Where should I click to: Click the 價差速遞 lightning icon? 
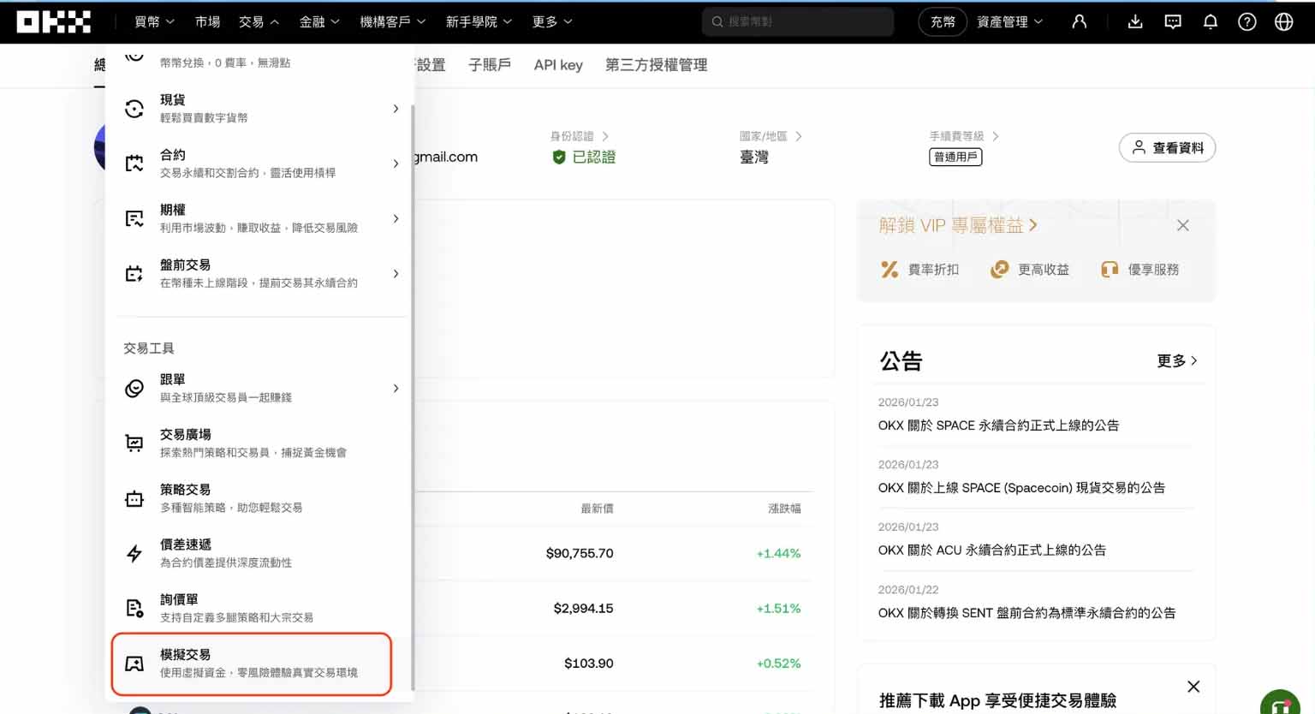[134, 553]
